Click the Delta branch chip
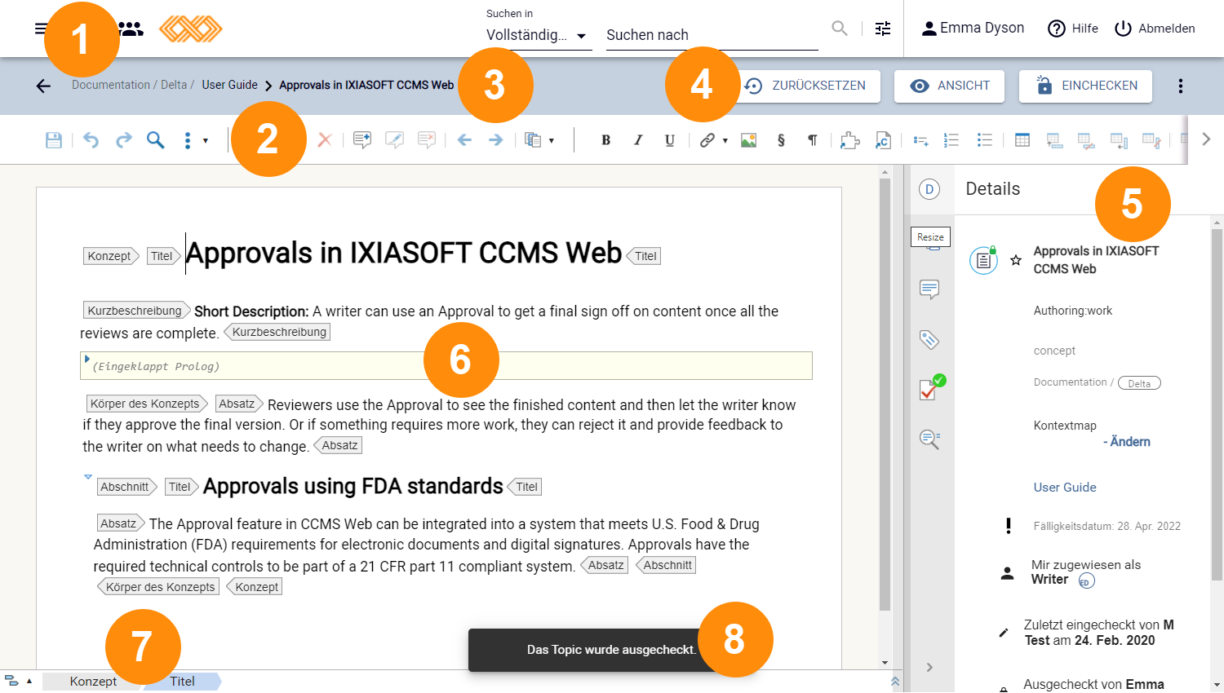This screenshot has height=693, width=1224. point(1139,383)
